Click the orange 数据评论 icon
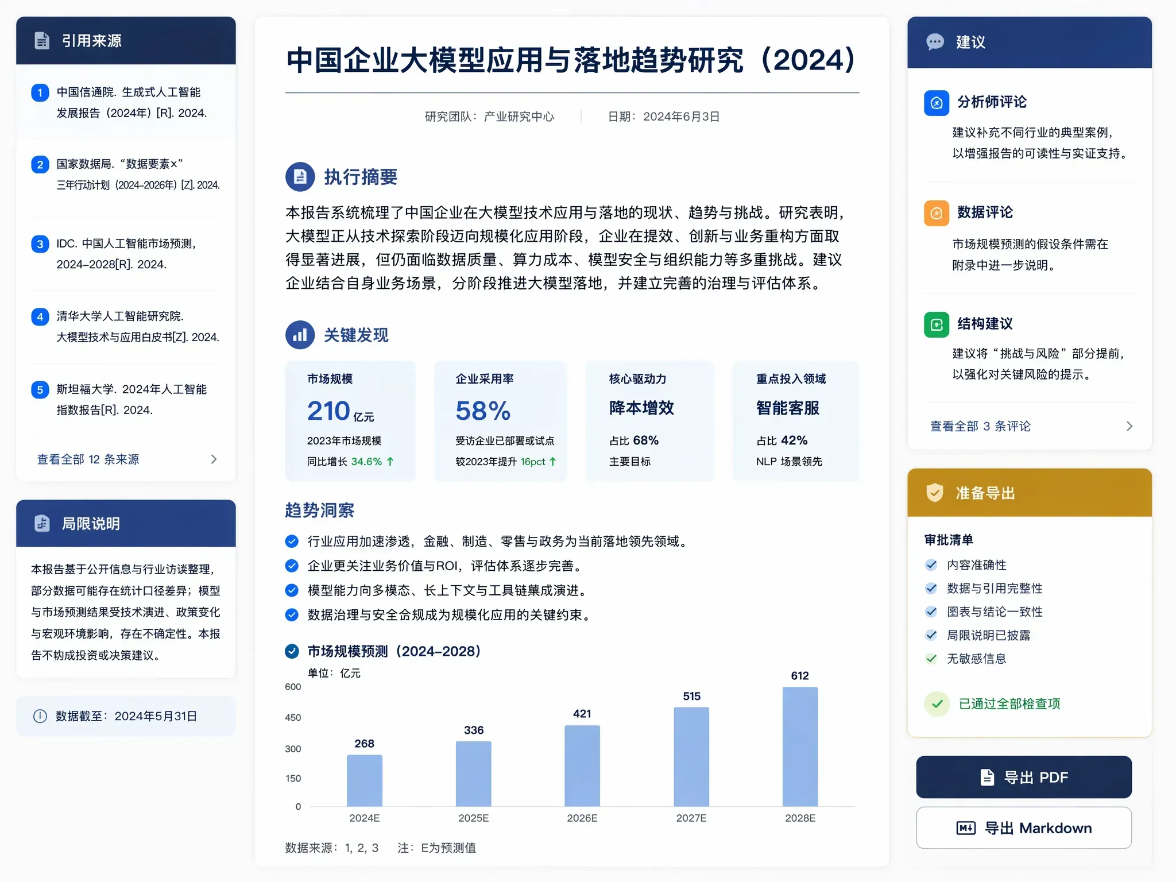The image size is (1176, 882). coord(936,213)
